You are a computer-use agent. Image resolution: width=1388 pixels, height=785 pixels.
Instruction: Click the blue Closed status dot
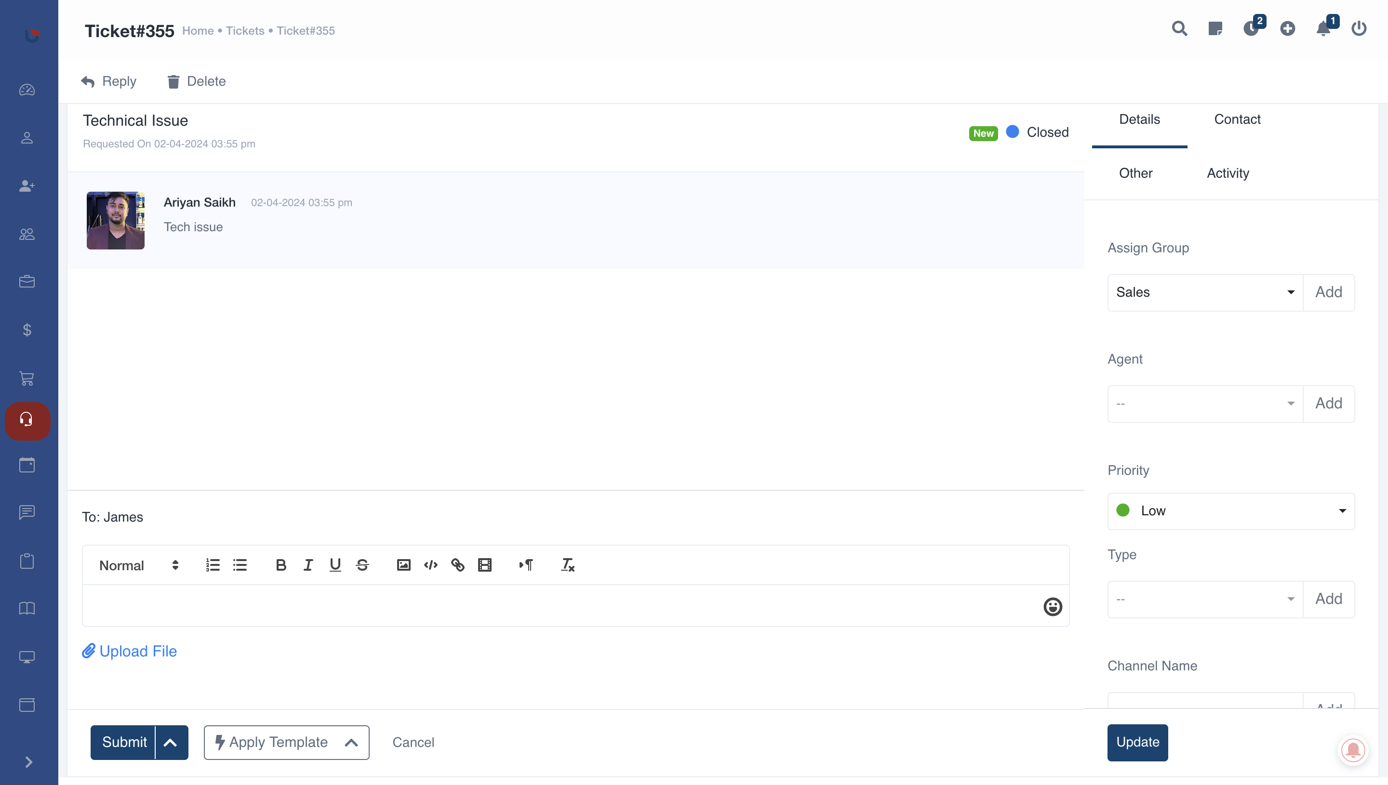(x=1013, y=131)
